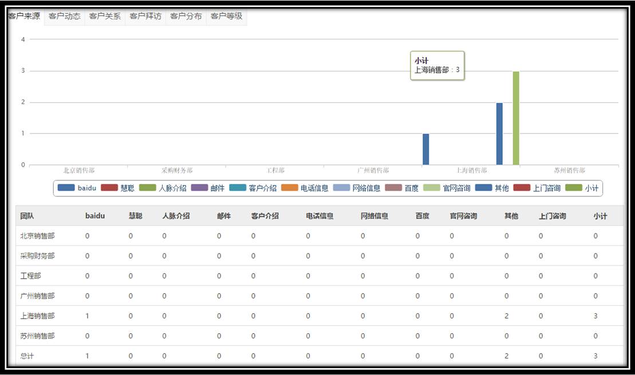Switch to the 客户动态 tab
This screenshot has width=635, height=375.
64,16
